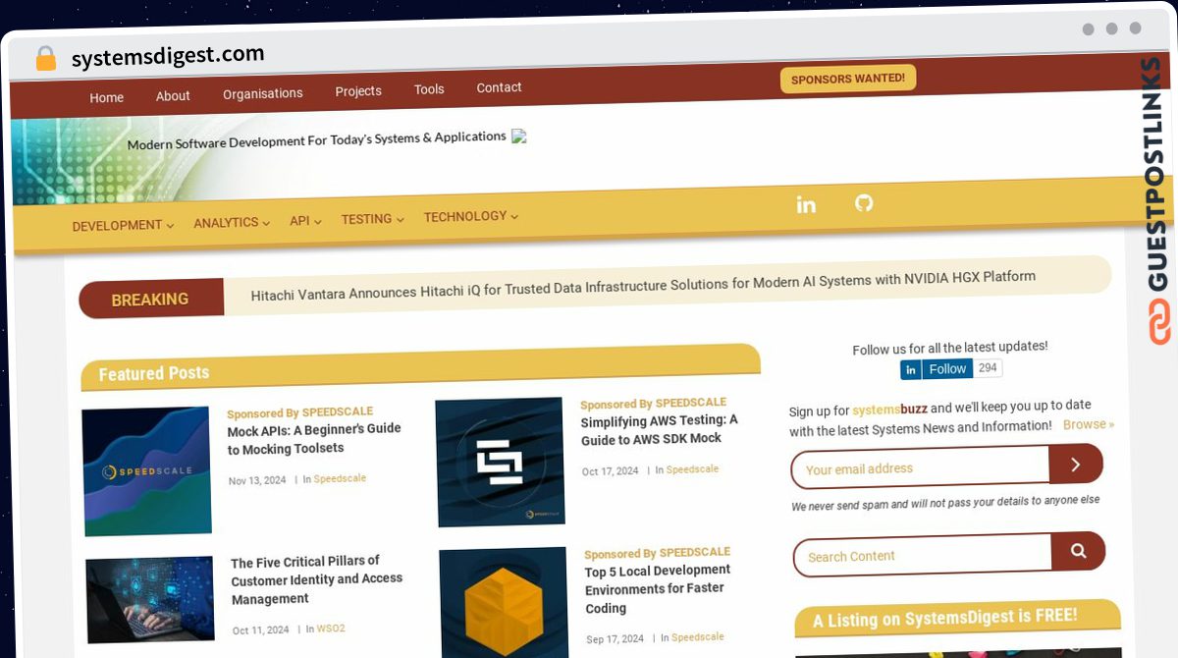Click the Browse » link
Screen dimensions: 1178x658
(1089, 424)
